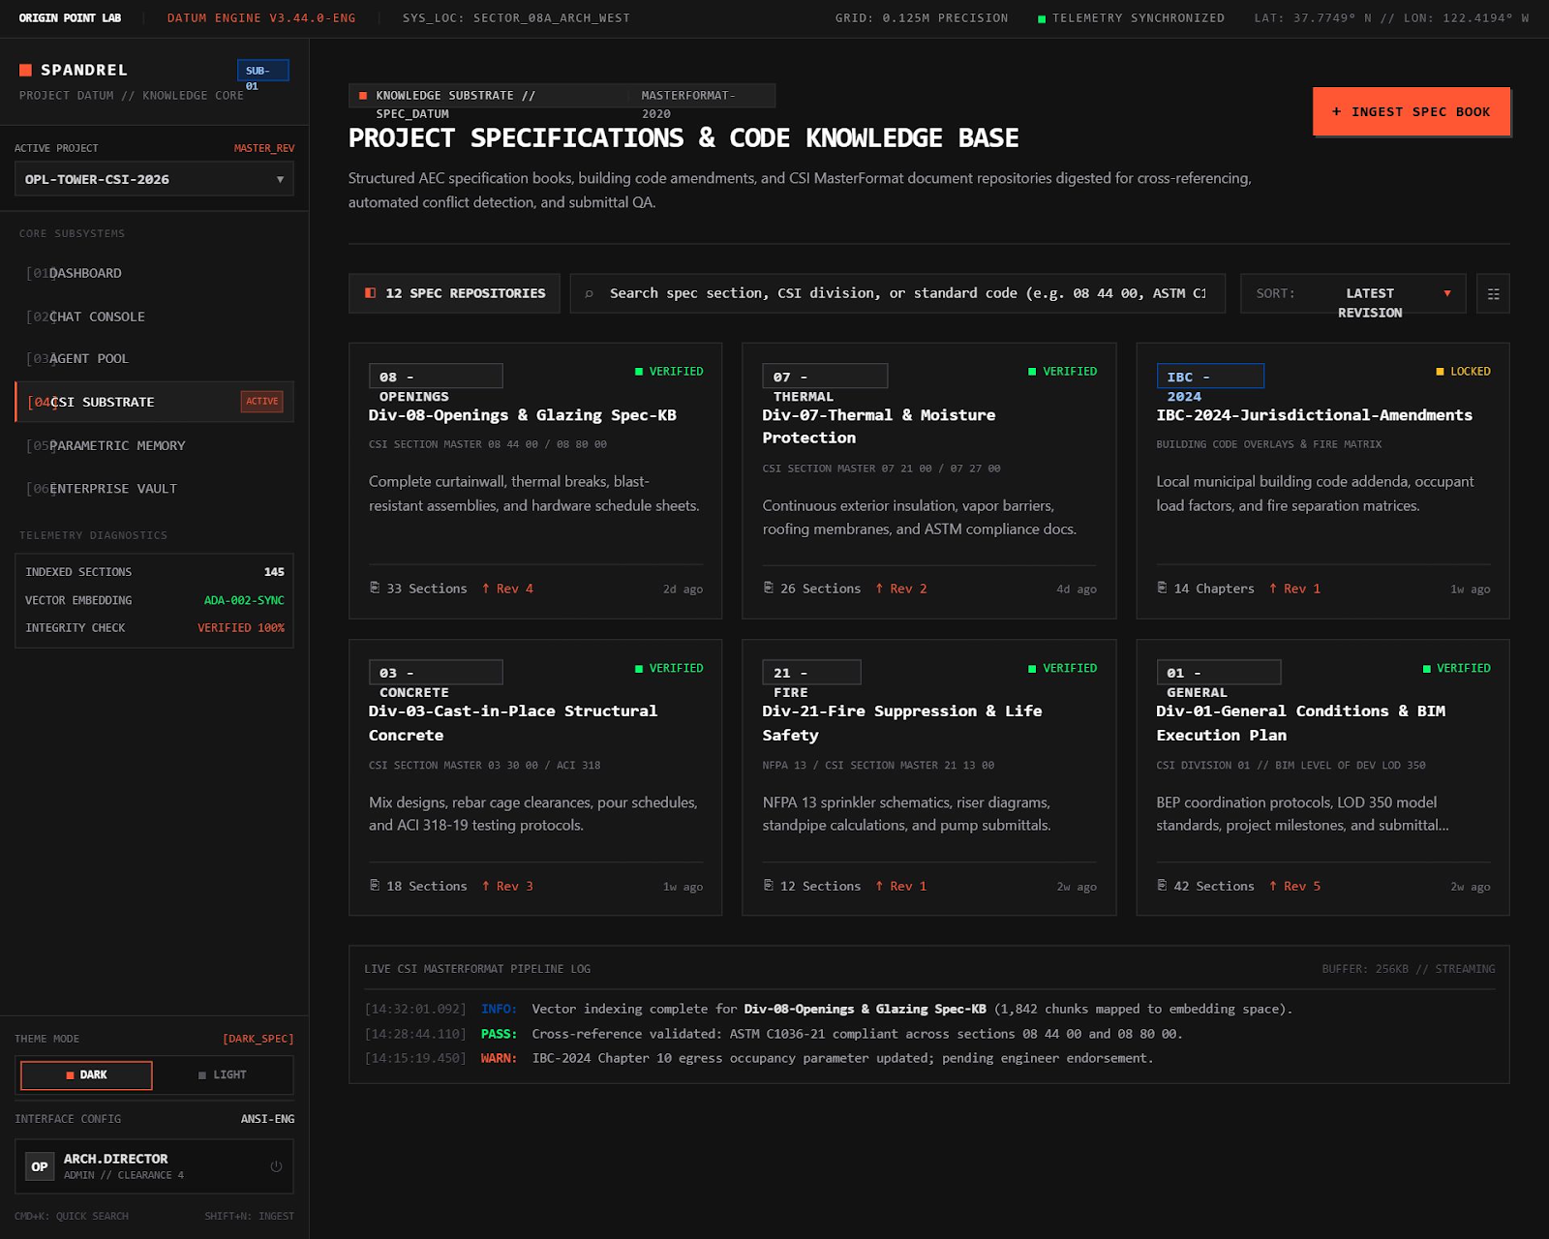Open Enterprise Vault subsystem

point(154,489)
